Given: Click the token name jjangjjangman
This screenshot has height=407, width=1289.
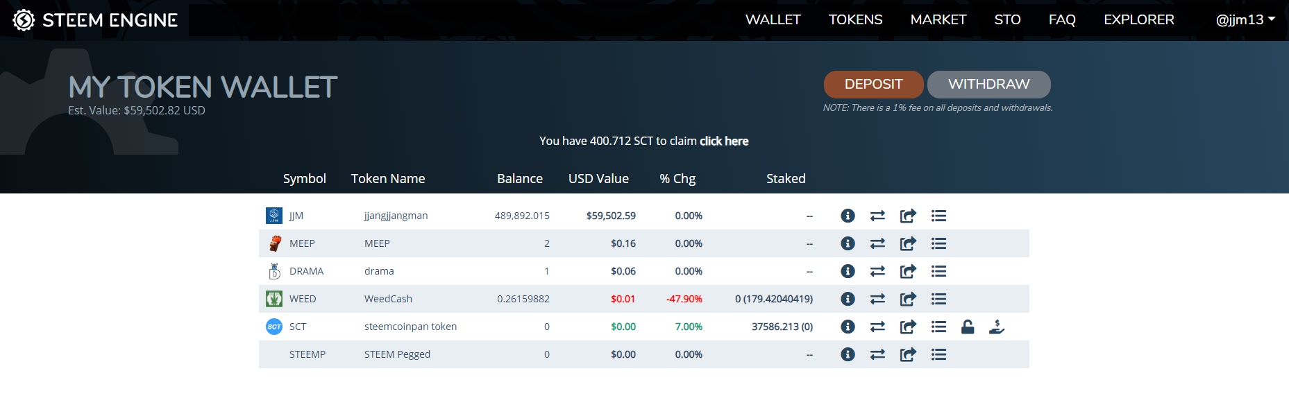Looking at the screenshot, I should (x=396, y=216).
